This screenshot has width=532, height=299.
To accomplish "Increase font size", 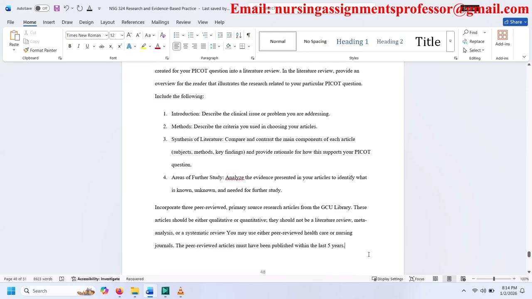I will tap(129, 35).
